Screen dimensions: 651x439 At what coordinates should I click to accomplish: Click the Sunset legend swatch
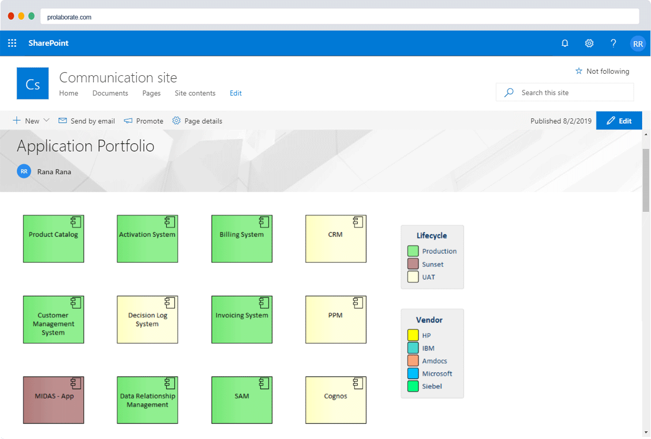click(413, 264)
